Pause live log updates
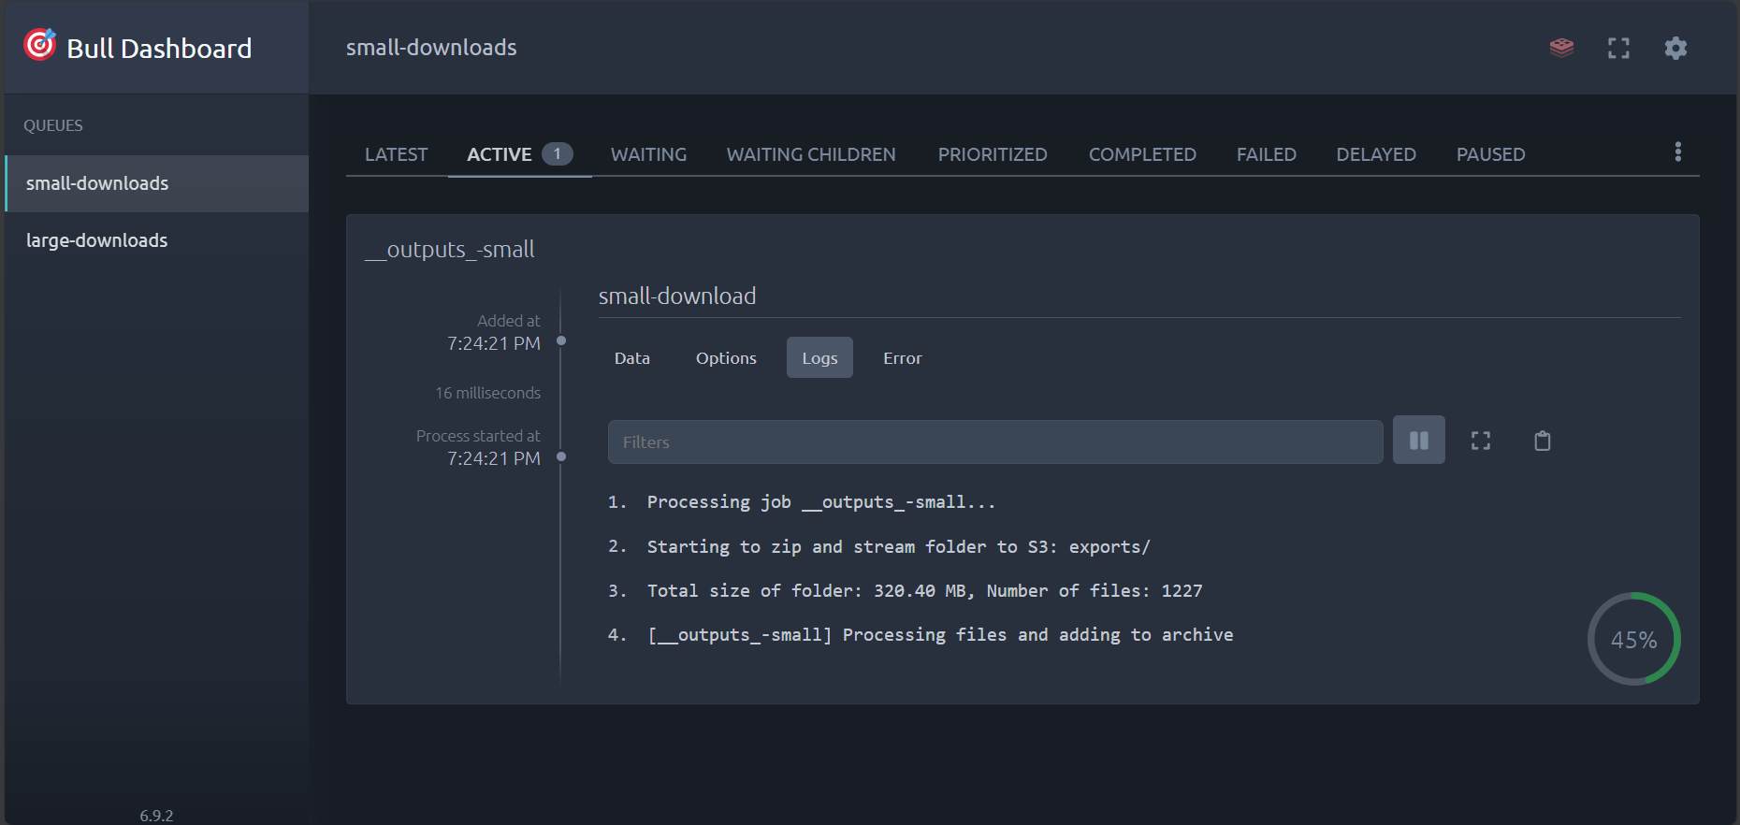 1418,441
